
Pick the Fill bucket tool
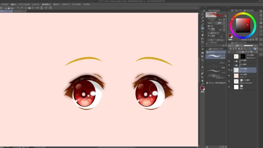(202, 53)
